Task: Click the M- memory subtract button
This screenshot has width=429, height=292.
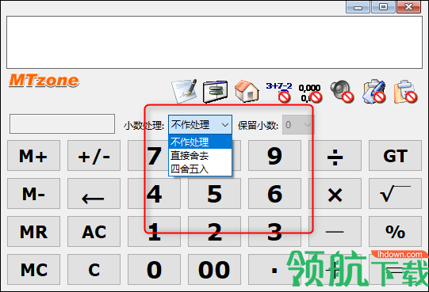Action: (33, 194)
